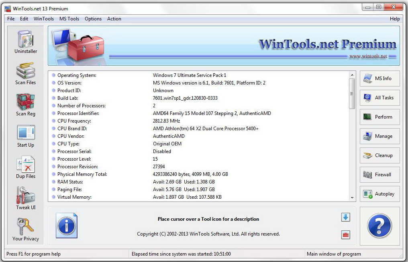Click the MS Info button
Viewport: 408px width, 262px height.
click(379, 79)
